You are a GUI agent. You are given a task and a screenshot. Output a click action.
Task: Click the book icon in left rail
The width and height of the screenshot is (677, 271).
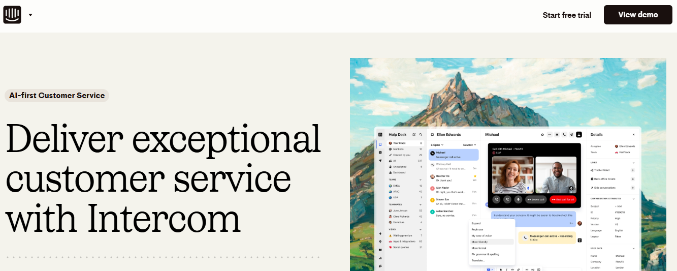click(x=380, y=250)
